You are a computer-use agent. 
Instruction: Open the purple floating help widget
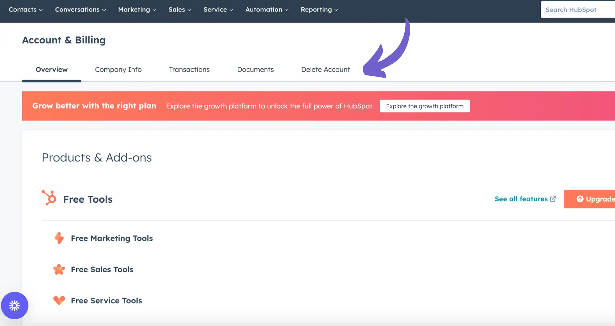point(15,306)
